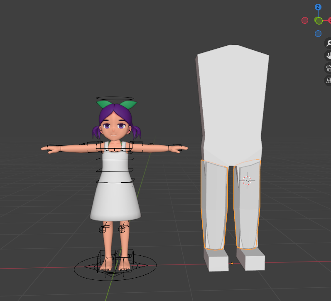Select the character's white dress
Image resolution: width=331 pixels, height=301 pixels.
click(x=115, y=195)
